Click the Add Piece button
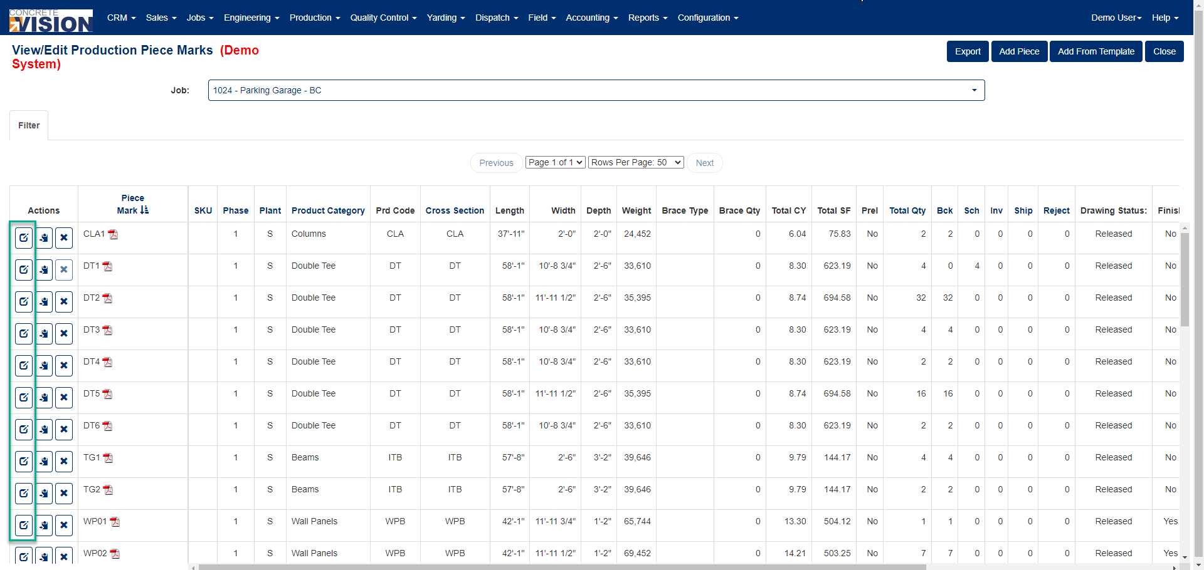 1019,51
